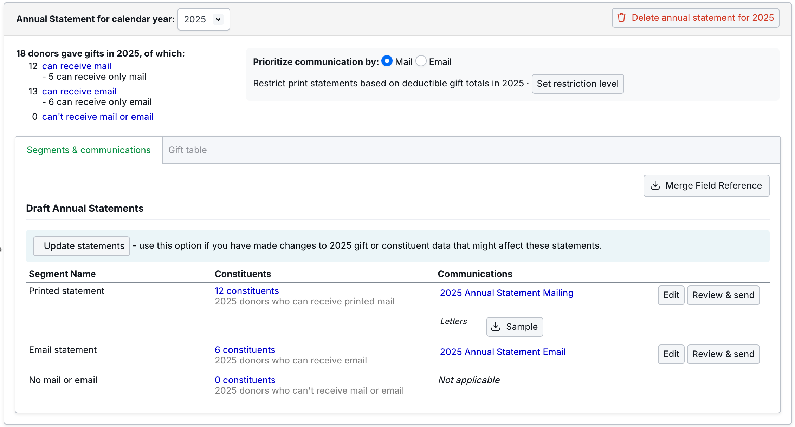The height and width of the screenshot is (427, 795).
Task: Open the 'can receive mail' donors link
Action: (76, 66)
